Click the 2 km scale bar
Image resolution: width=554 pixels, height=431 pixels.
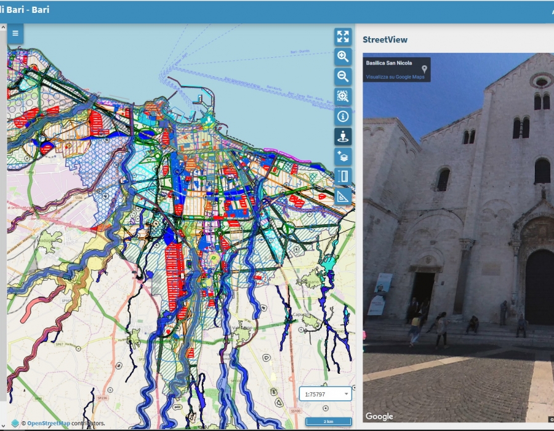pos(328,422)
